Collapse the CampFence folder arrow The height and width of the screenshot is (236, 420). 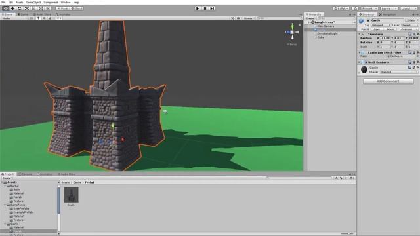5,205
